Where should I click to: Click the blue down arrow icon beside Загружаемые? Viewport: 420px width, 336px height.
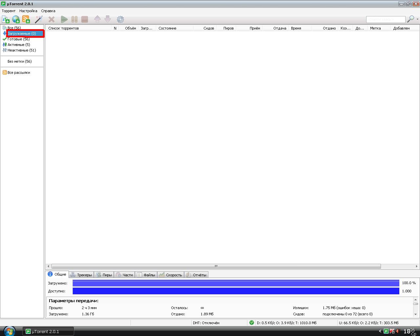click(5, 33)
